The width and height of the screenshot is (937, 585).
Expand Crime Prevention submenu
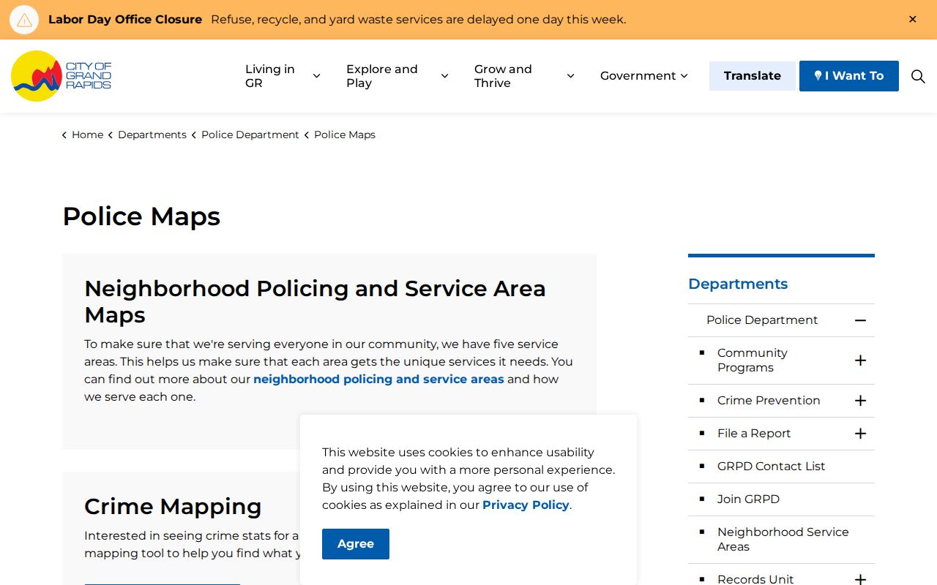[x=860, y=401]
